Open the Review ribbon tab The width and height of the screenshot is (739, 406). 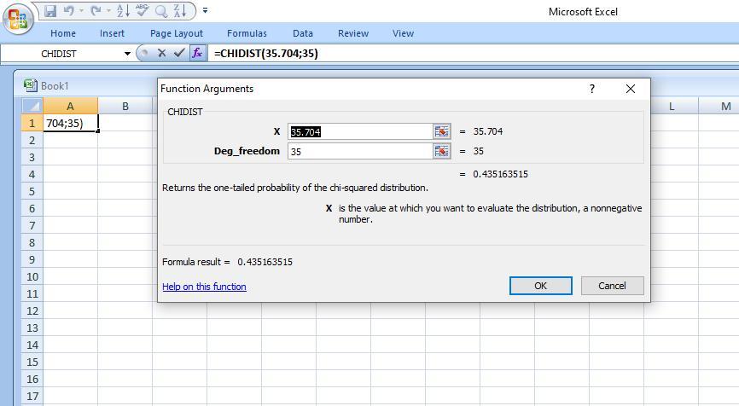point(353,33)
